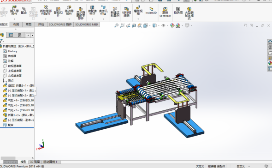Open the view settings monitor icon
Image resolution: width=272 pixels, height=168 pixels.
click(x=187, y=25)
